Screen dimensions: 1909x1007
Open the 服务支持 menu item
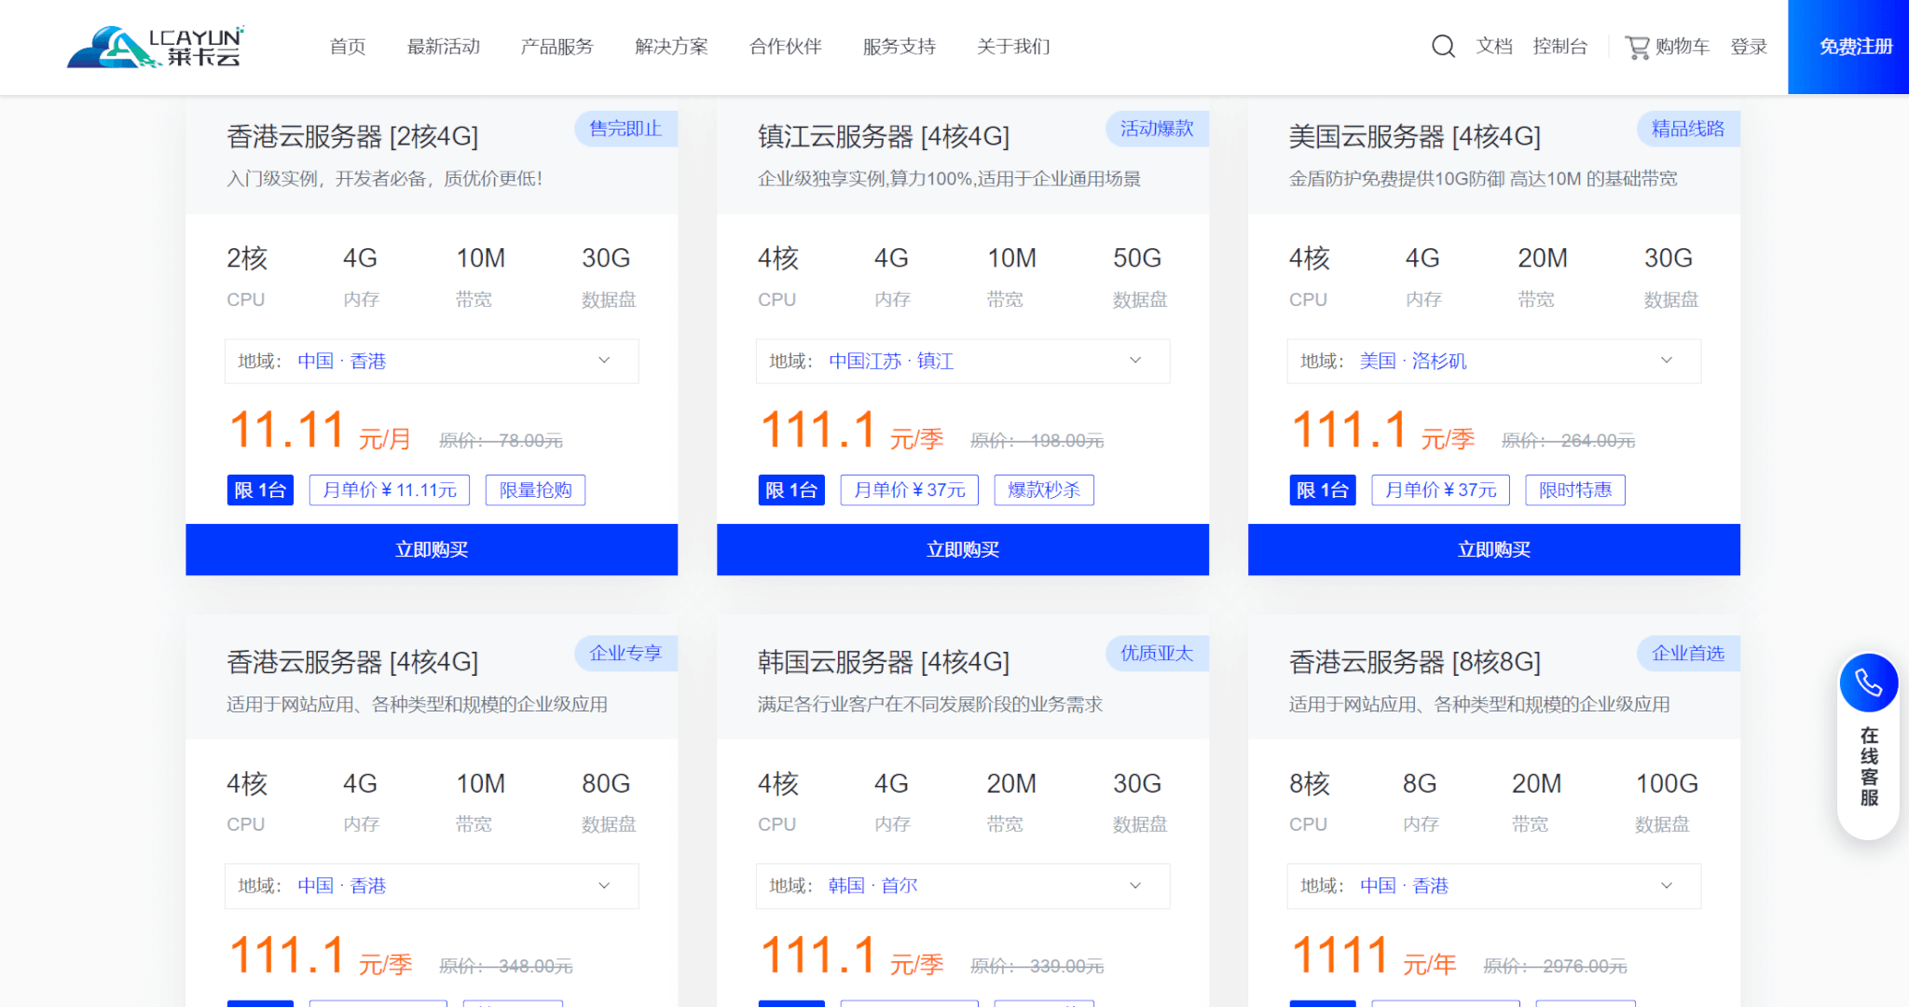tap(900, 47)
